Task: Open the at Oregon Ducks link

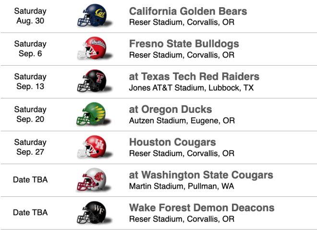Action: pos(171,109)
